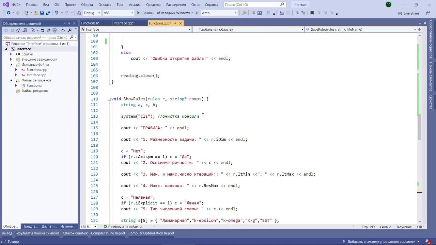436x245 pixels.
Task: Expand the Внешние зависимости node
Action: pyautogui.click(x=11, y=59)
